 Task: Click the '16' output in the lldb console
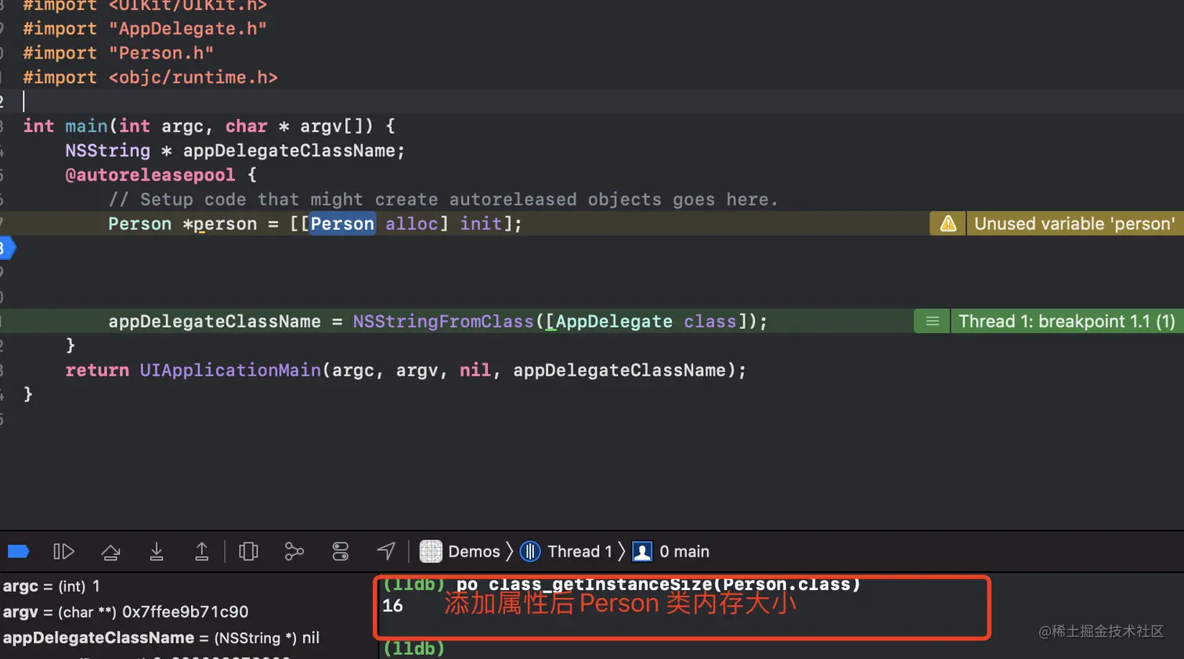click(392, 606)
